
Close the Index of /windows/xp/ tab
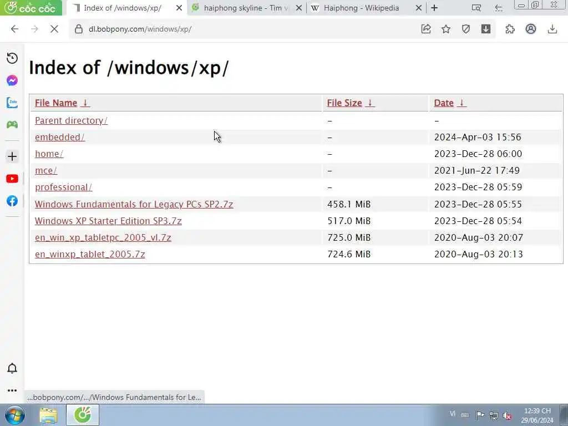(179, 8)
